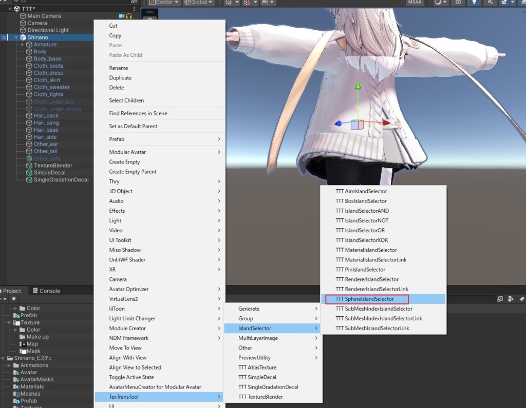The height and width of the screenshot is (408, 526).
Task: Click the MSAA button in scene toolbar
Action: (415, 2)
